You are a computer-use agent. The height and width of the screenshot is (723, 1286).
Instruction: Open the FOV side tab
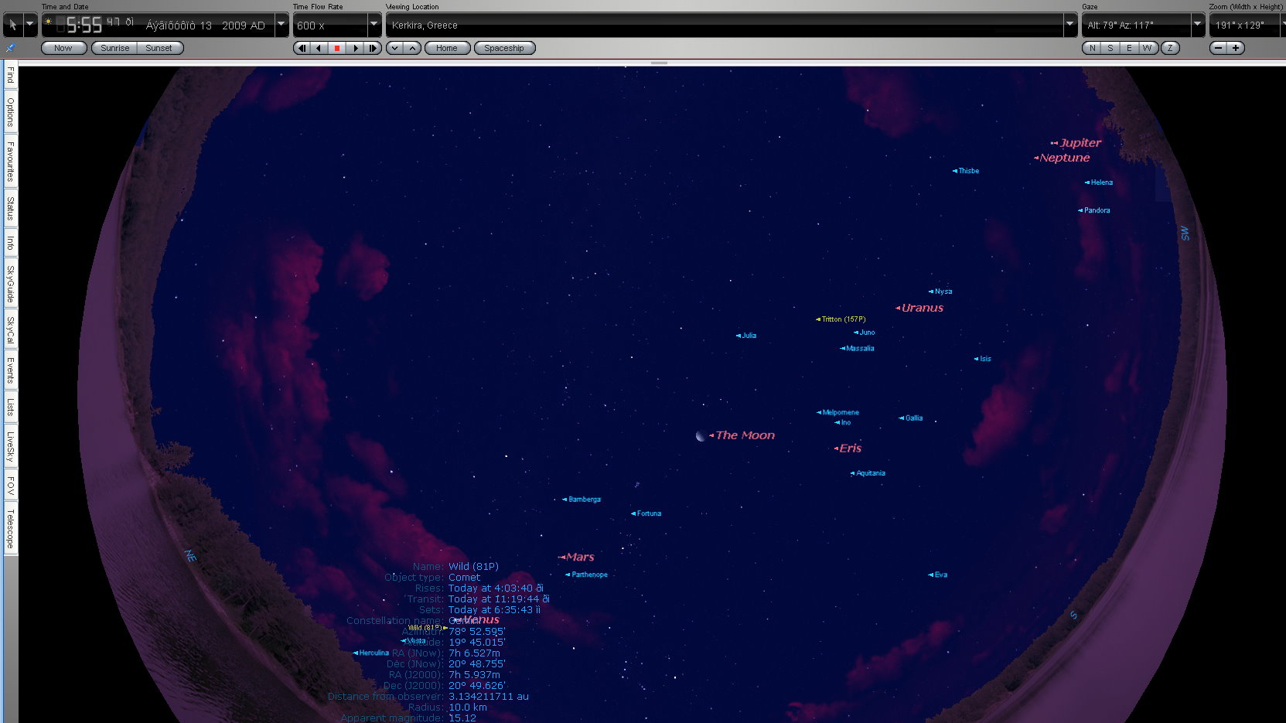[10, 486]
